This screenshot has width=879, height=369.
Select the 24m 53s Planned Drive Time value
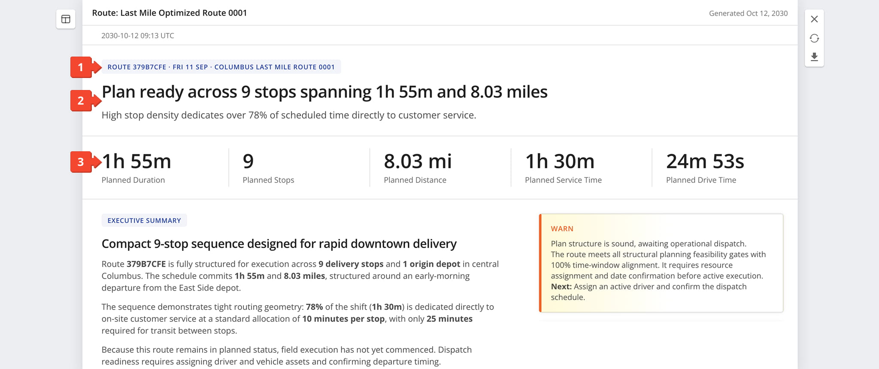705,161
